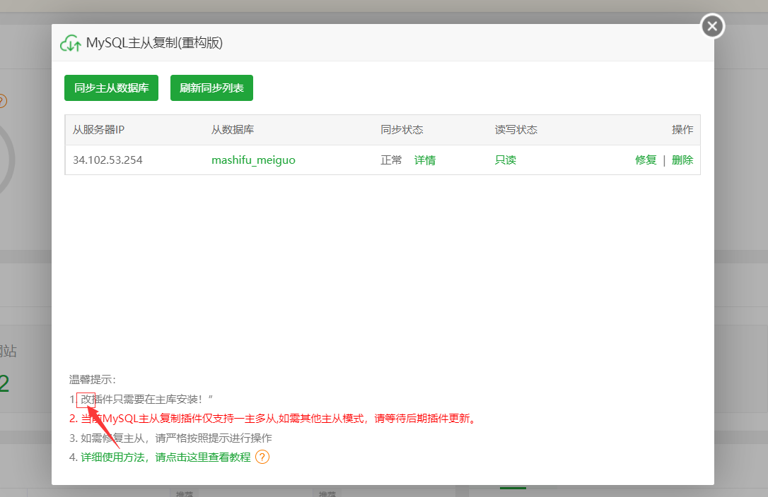The height and width of the screenshot is (497, 768).
Task: Click the dialog title MySQL主从复制(重构版)
Action: pos(154,43)
